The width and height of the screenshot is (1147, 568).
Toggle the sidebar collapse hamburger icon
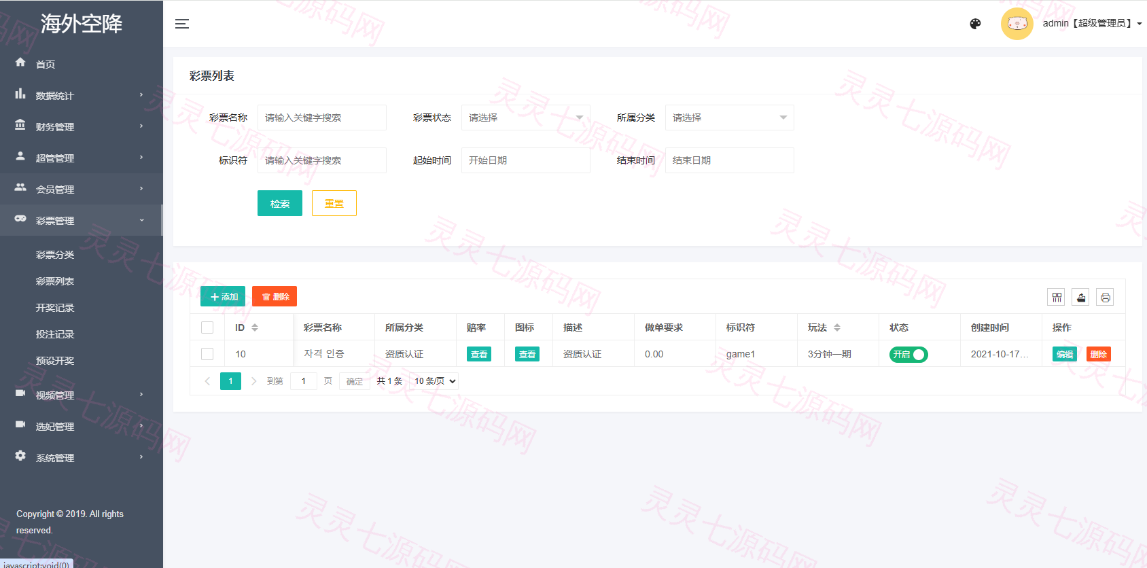tap(182, 24)
